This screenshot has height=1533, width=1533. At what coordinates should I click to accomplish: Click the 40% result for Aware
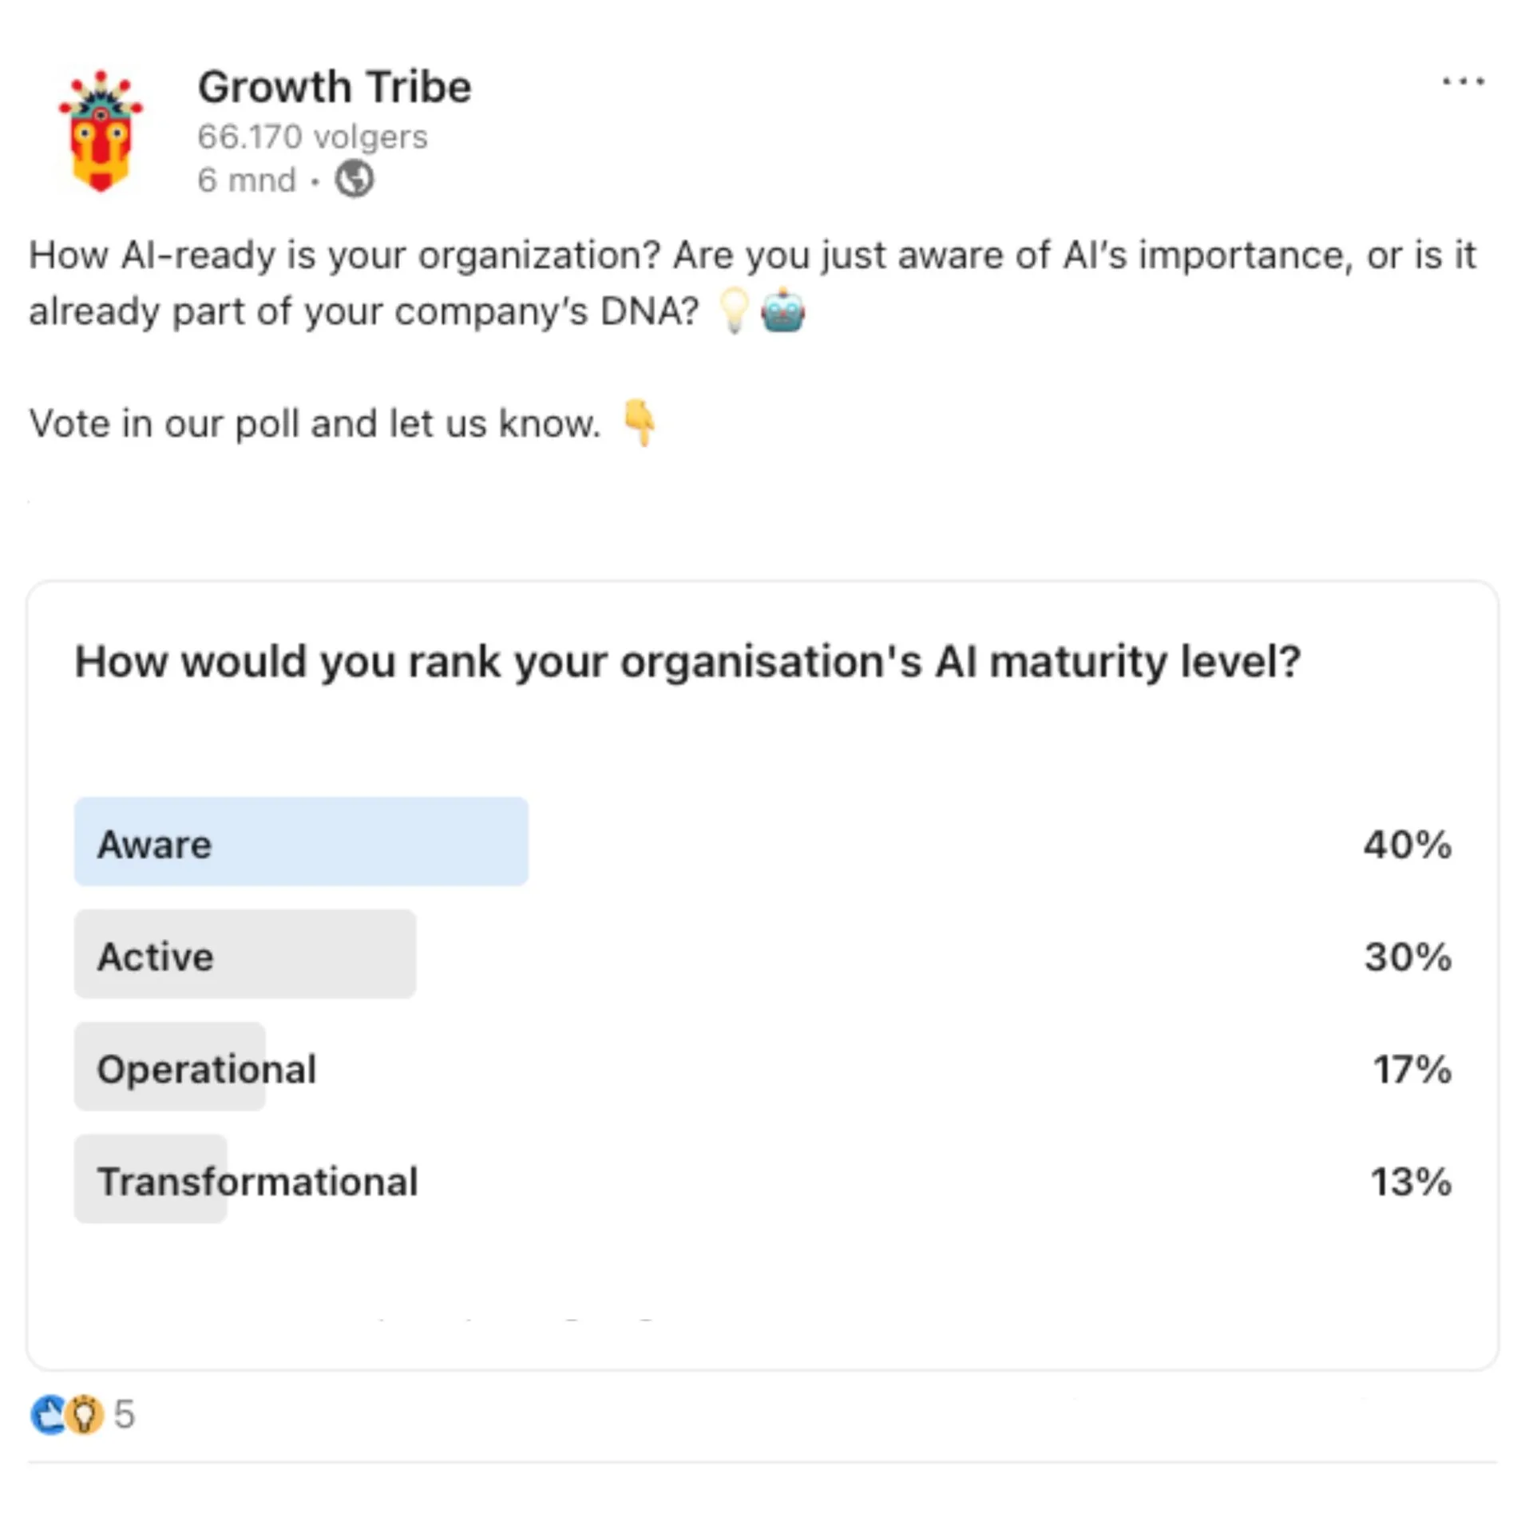tap(1407, 844)
